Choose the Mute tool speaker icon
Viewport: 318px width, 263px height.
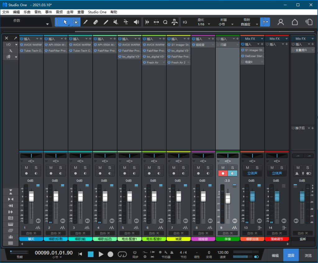click(116, 22)
